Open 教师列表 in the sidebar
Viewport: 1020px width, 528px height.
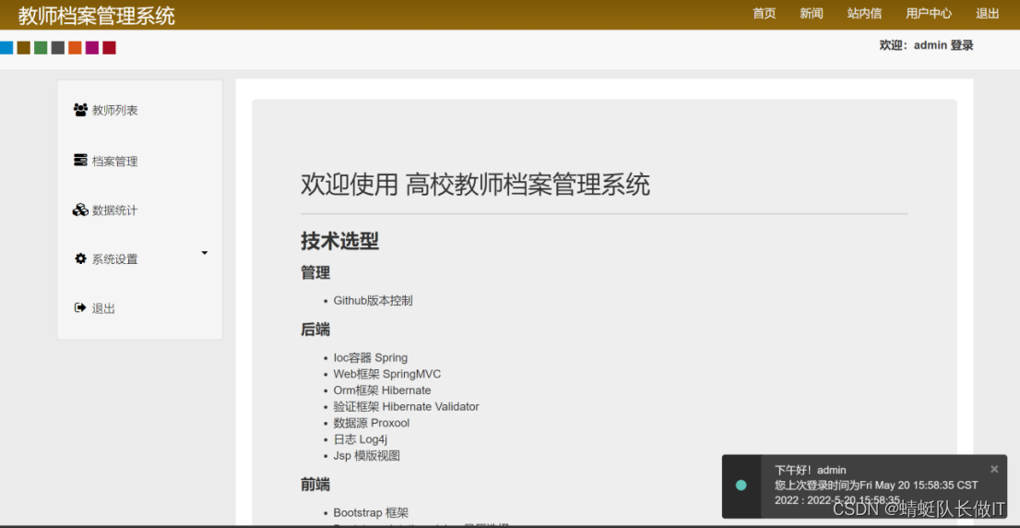[115, 111]
